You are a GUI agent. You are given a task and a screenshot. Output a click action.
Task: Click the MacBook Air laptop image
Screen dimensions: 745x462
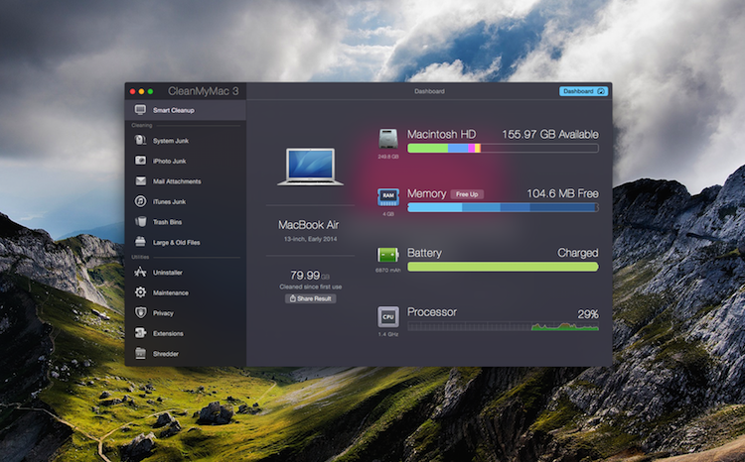pos(310,167)
